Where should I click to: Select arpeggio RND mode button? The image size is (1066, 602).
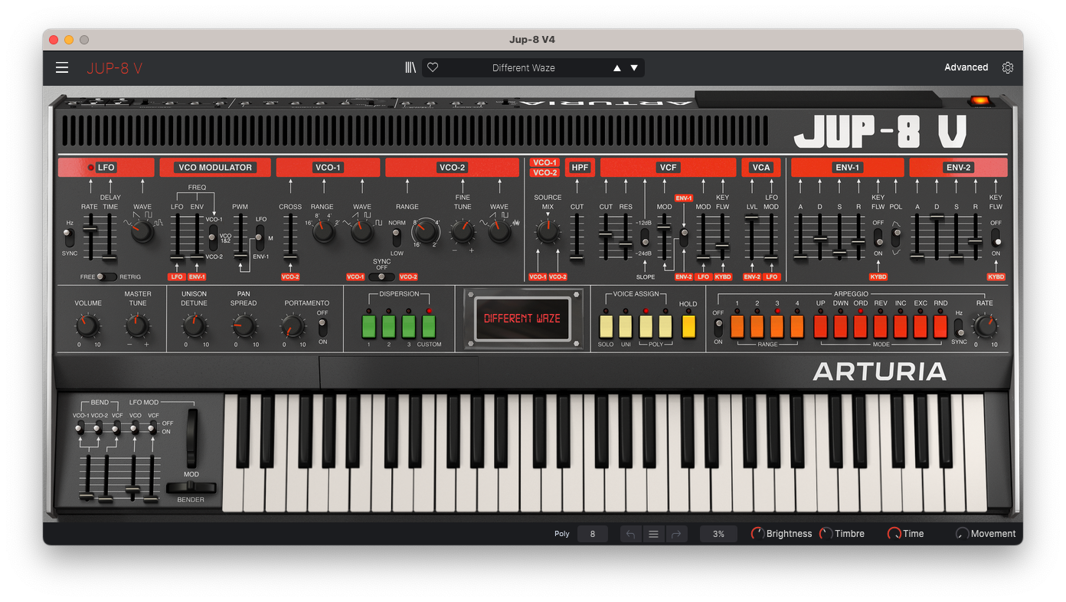click(x=940, y=327)
